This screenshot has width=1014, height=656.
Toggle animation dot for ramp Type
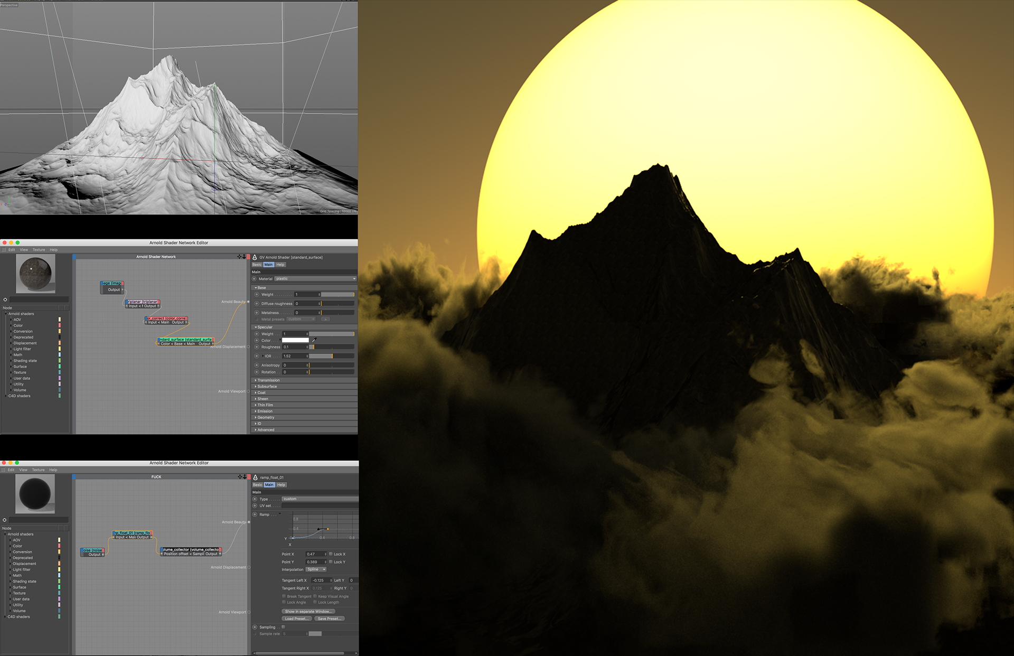(x=255, y=499)
